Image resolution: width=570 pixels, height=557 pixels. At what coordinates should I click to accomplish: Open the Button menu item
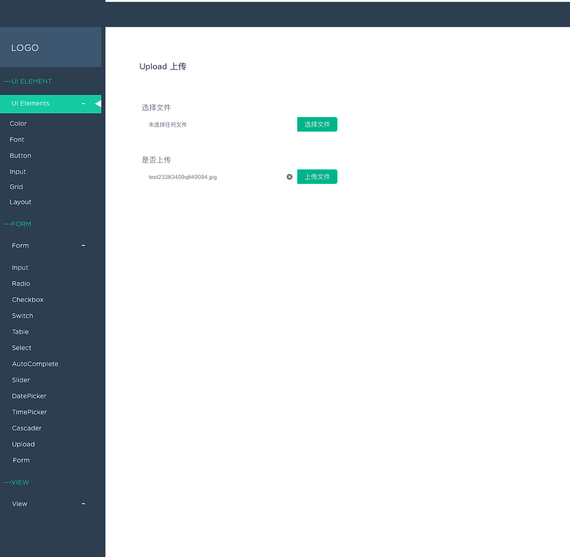pos(21,156)
